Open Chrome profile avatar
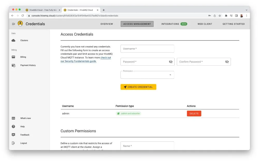This screenshot has height=162, width=259. pos(241,16)
